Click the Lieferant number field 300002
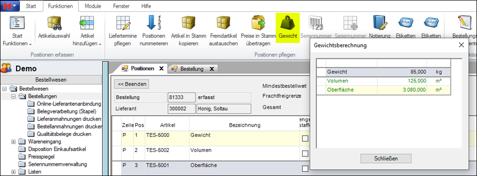The width and height of the screenshot is (477, 176). pyautogui.click(x=181, y=109)
